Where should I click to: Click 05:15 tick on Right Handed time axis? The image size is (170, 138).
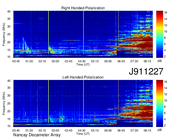95,61
